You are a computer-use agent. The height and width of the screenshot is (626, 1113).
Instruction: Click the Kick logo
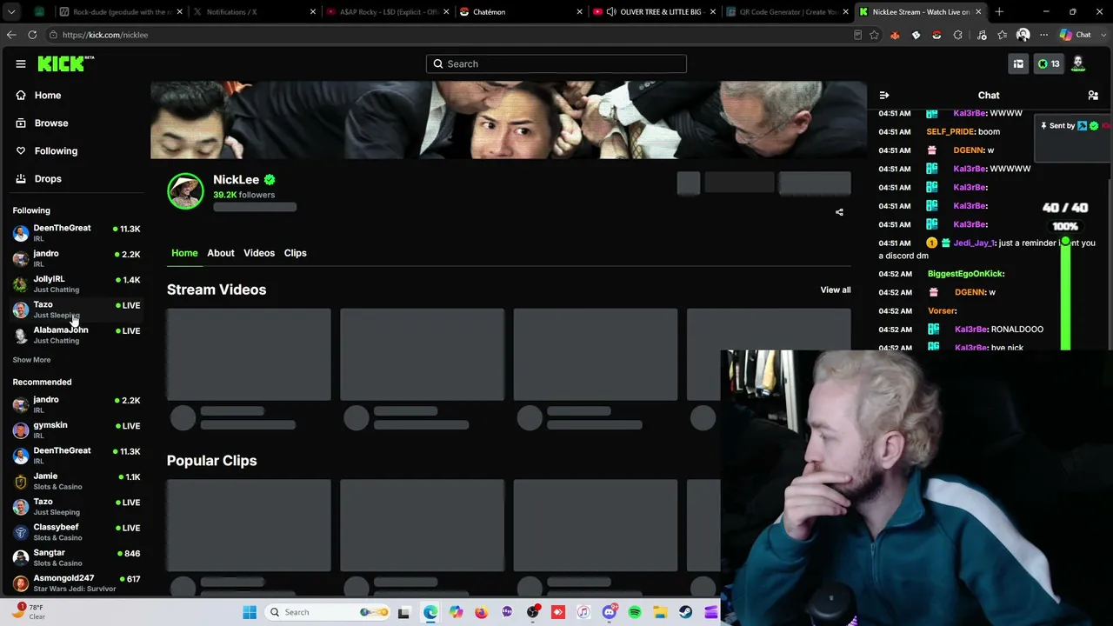(x=65, y=63)
